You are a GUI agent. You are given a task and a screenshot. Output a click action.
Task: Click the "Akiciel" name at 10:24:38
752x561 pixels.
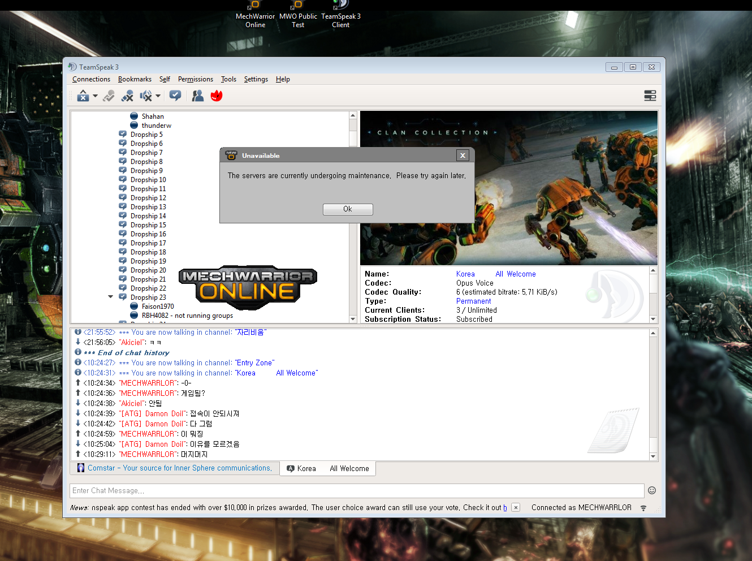tap(133, 404)
